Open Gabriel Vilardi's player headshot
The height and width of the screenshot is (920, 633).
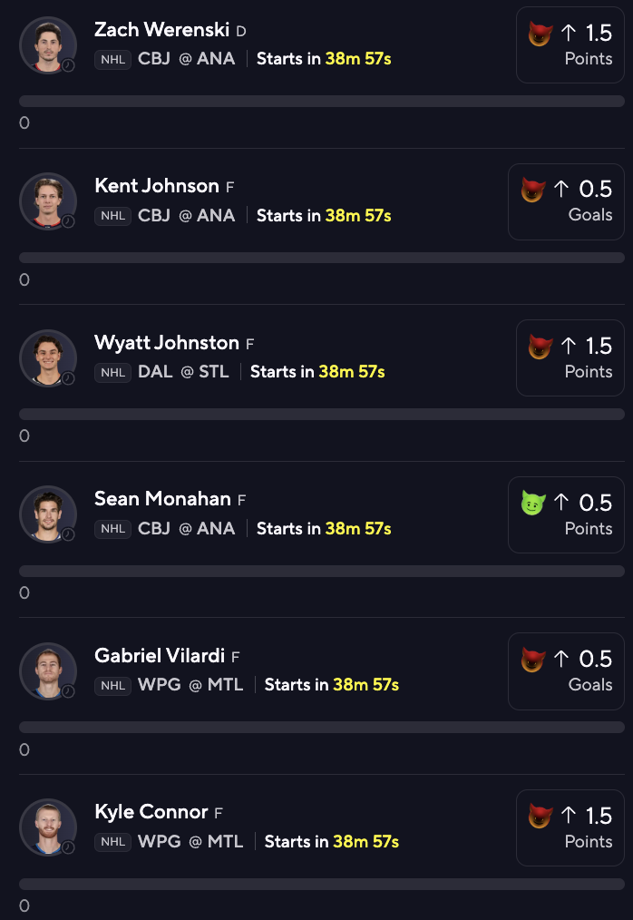[x=47, y=670]
